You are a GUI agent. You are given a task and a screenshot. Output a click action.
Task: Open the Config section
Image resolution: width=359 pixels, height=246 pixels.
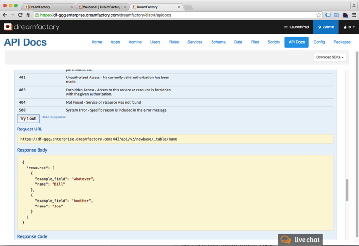tap(319, 42)
